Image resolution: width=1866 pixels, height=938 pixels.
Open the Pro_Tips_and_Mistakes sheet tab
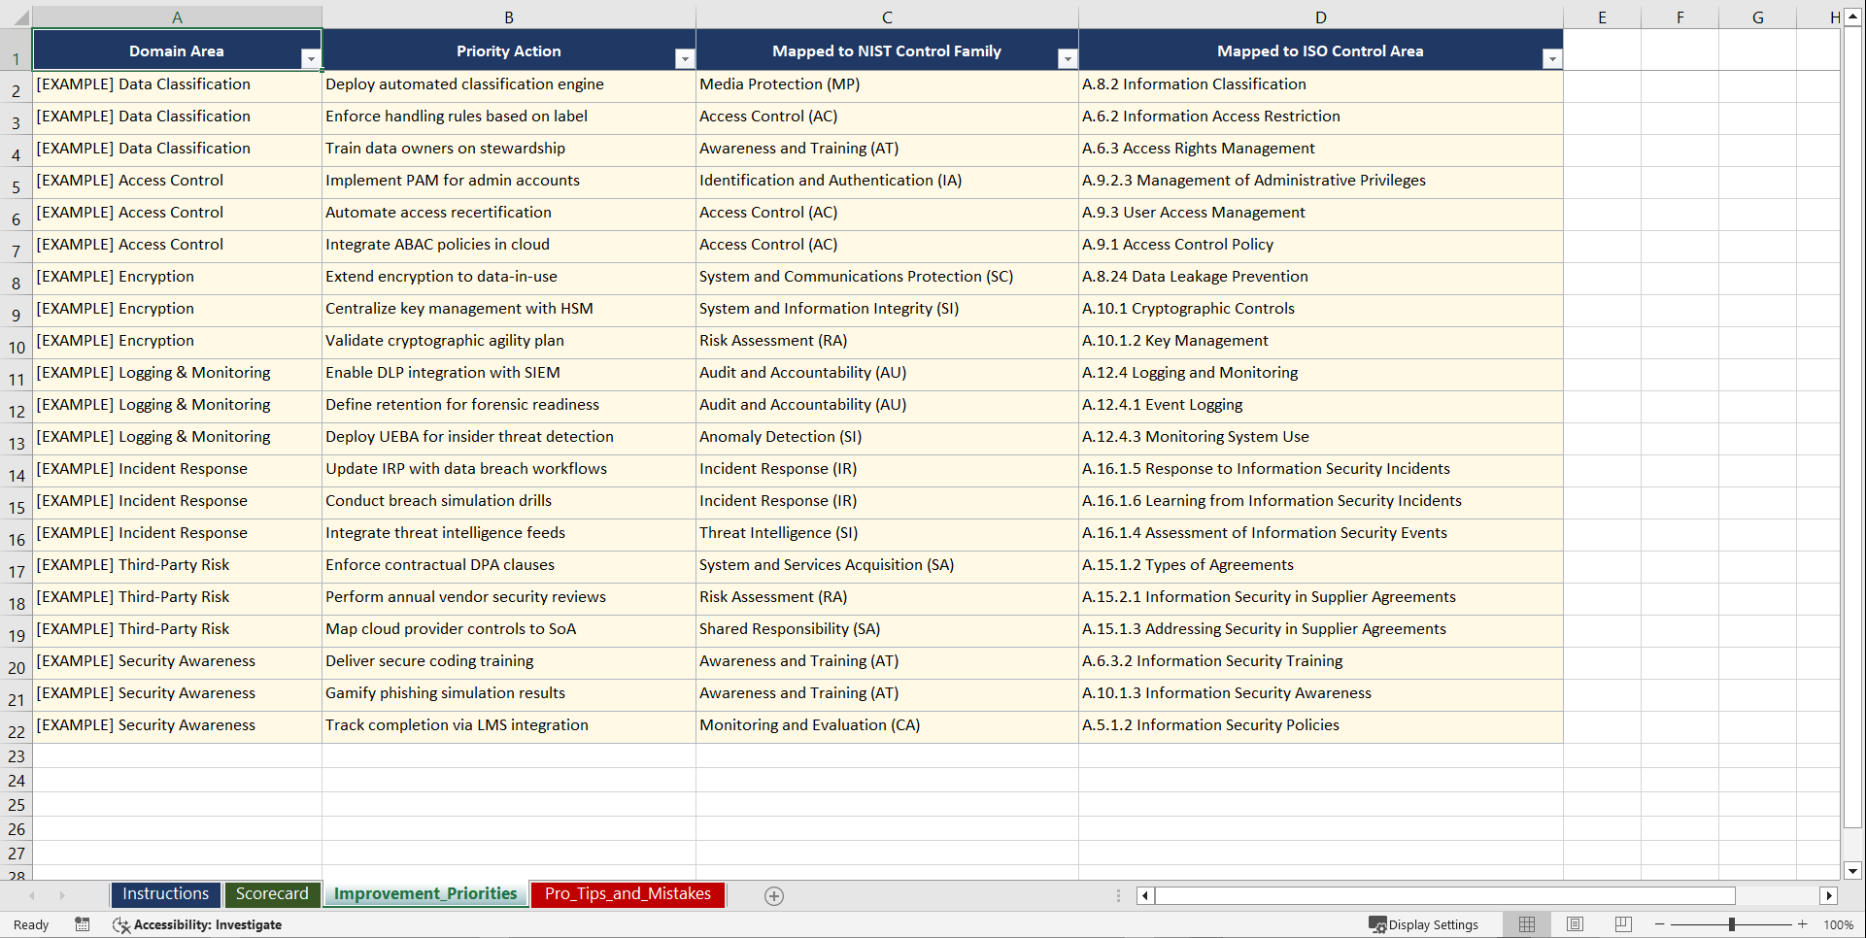[627, 894]
